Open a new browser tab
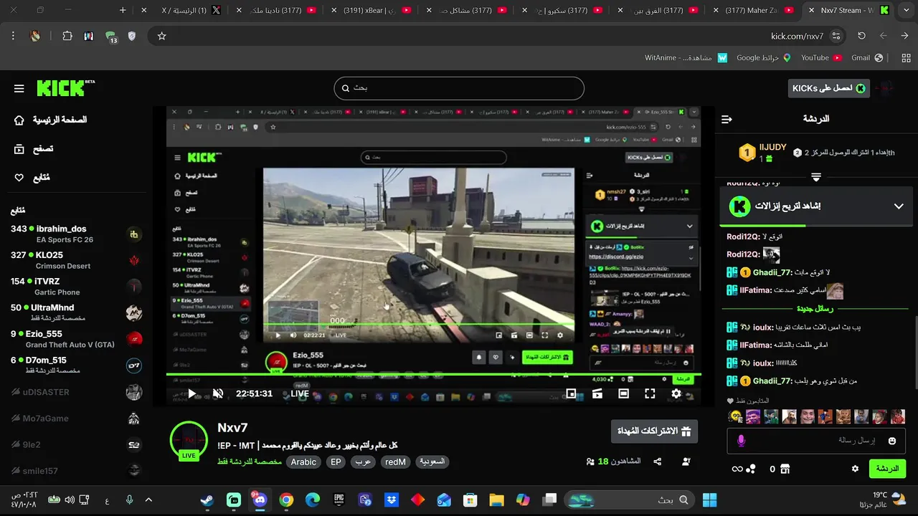This screenshot has height=516, width=918. (123, 11)
